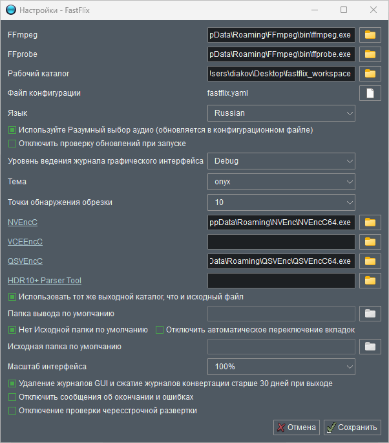The width and height of the screenshot is (389, 443).
Task: Browse for HDR10+ Parser Tool folder icon
Action: (x=370, y=281)
